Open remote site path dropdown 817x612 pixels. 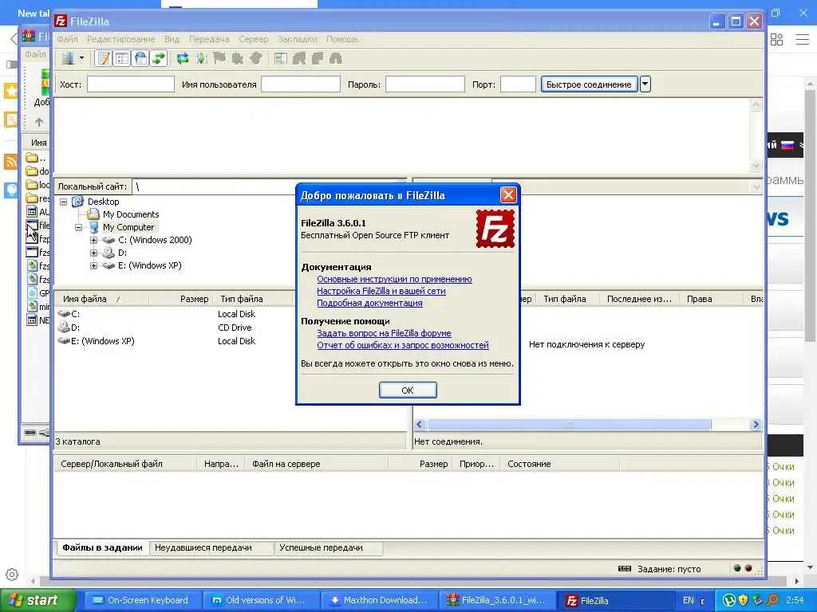(756, 186)
